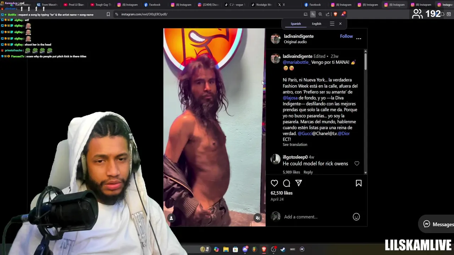The height and width of the screenshot is (255, 454).
Task: Open ladivaindigente profile from the header
Action: click(299, 36)
